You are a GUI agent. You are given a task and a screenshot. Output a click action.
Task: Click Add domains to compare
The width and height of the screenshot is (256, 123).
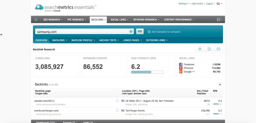tap(166, 32)
